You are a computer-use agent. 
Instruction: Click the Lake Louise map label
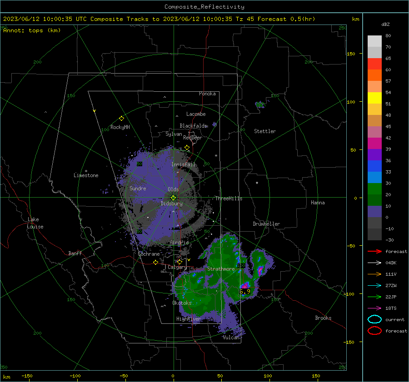[x=35, y=223]
